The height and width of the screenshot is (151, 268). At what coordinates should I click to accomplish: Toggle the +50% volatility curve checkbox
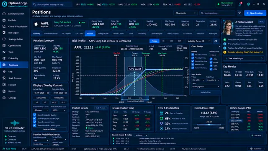click(x=211, y=69)
